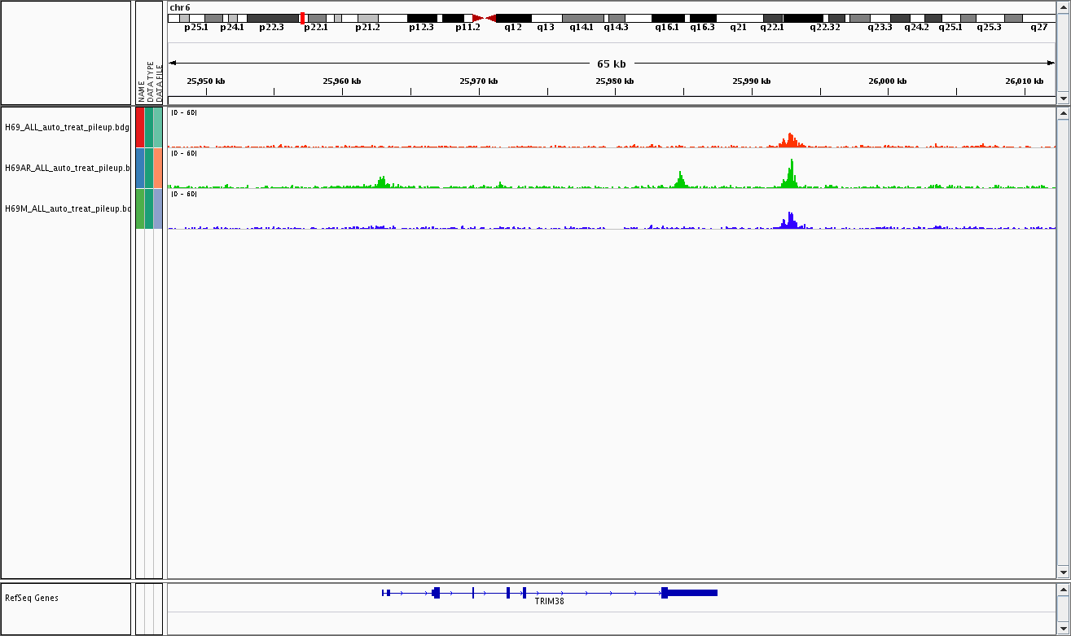Select the H69M_ALL_auto_treat_pileup track name
This screenshot has width=1071, height=636.
point(67,208)
